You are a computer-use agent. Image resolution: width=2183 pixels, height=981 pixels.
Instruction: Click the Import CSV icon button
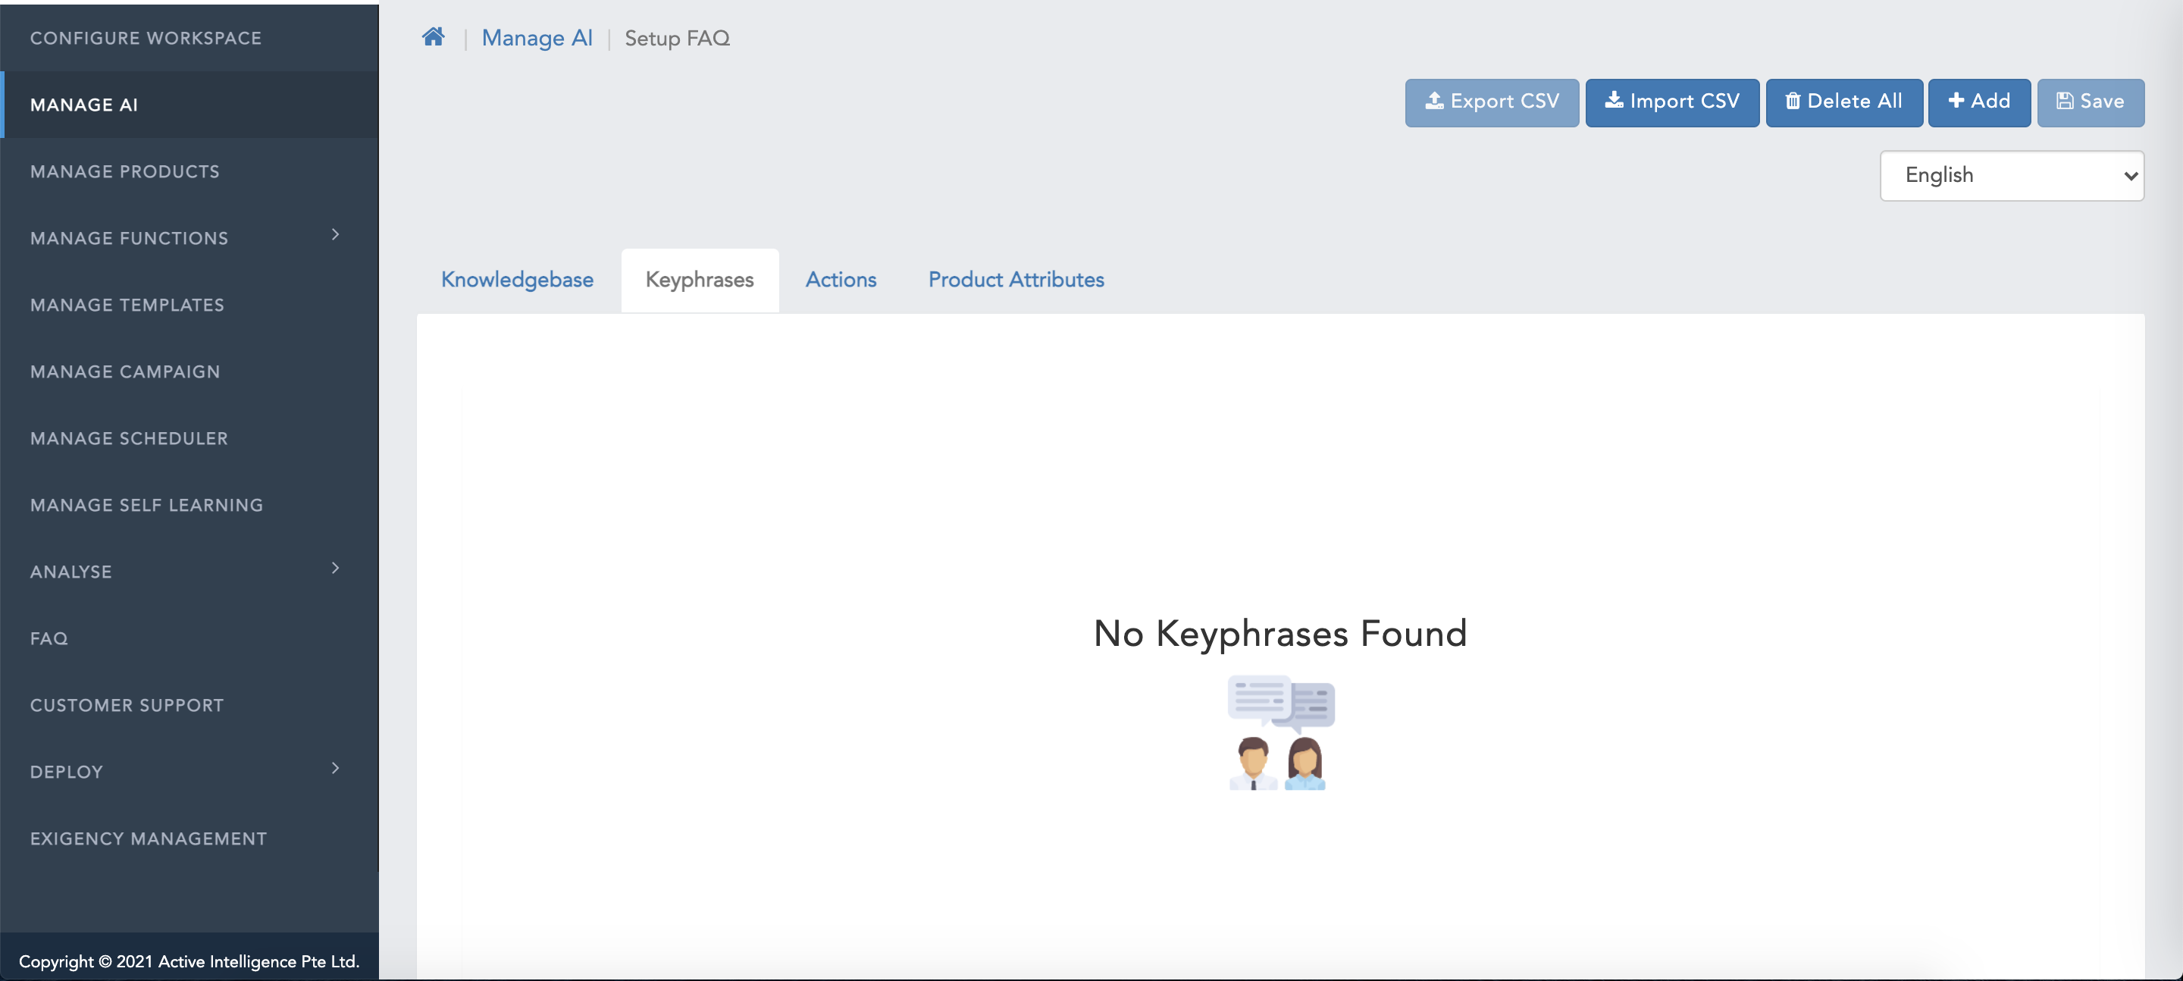pyautogui.click(x=1671, y=102)
